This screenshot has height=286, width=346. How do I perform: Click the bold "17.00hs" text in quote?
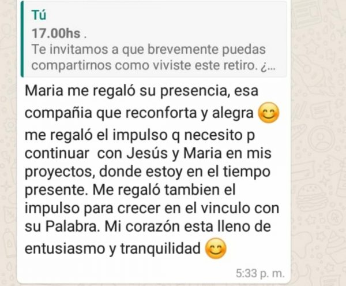pyautogui.click(x=56, y=34)
